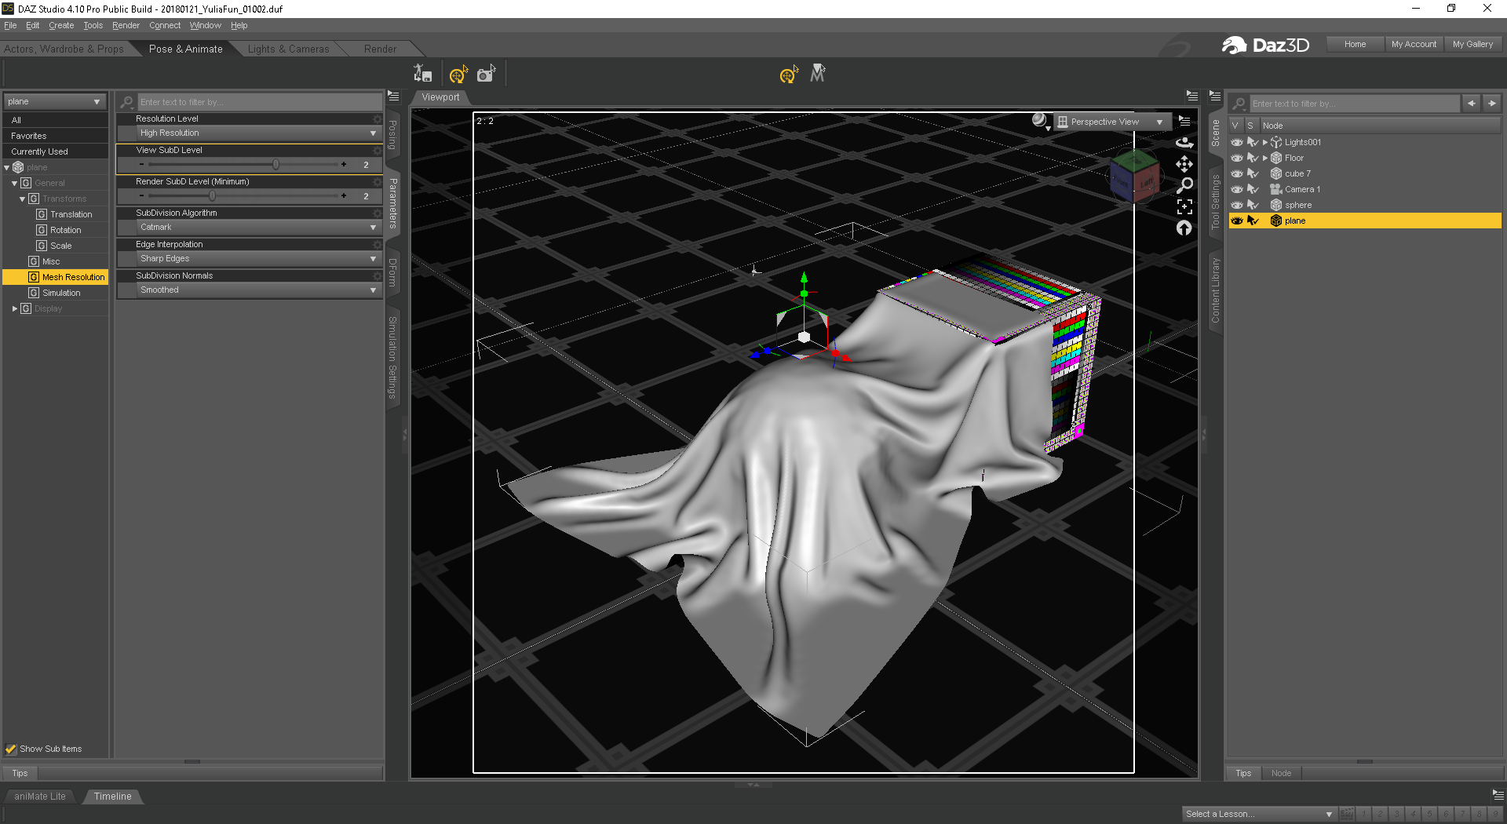Open the draw style sphere icon menu

(x=1041, y=121)
